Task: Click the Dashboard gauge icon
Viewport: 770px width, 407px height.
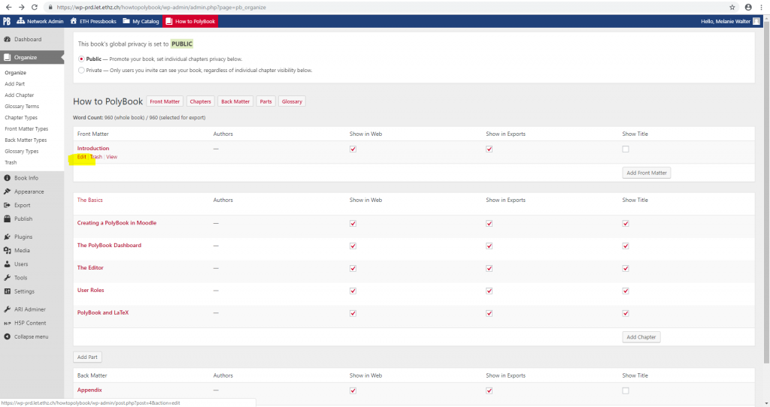Action: 8,39
